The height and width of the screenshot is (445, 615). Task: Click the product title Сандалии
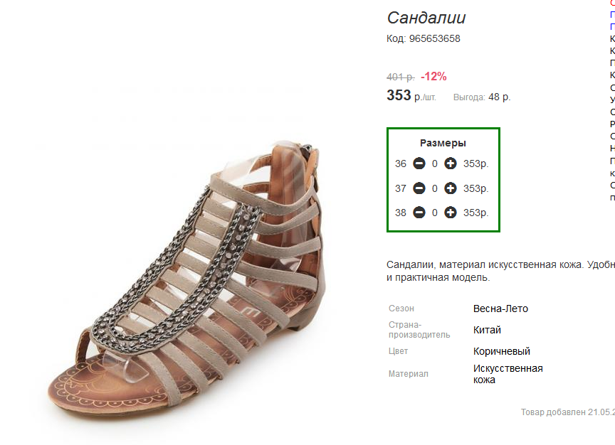tap(426, 18)
